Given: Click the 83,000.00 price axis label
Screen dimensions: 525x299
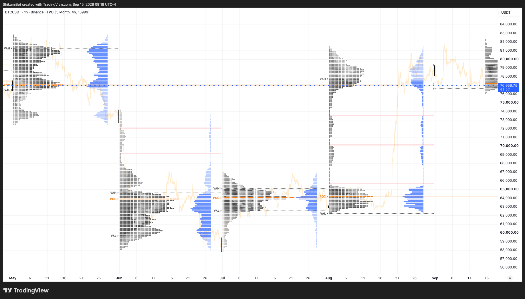Looking at the screenshot, I should [509, 33].
